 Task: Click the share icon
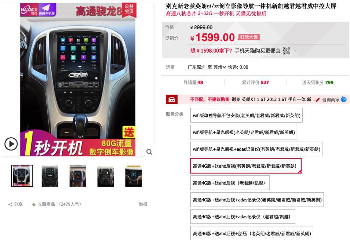[x=10, y=204]
